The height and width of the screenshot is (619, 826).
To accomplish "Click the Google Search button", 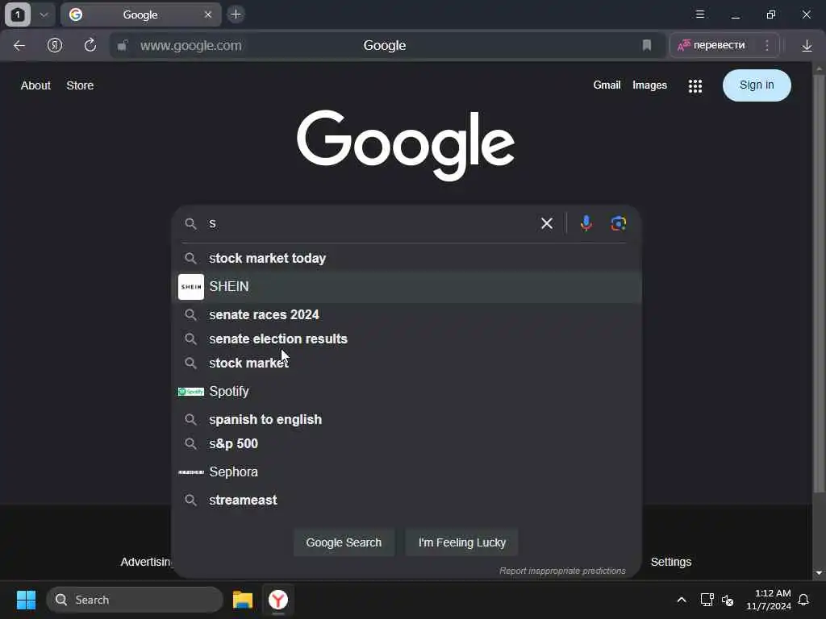I will click(344, 542).
